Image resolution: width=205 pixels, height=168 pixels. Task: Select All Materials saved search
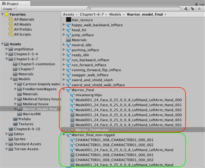(x=24, y=19)
